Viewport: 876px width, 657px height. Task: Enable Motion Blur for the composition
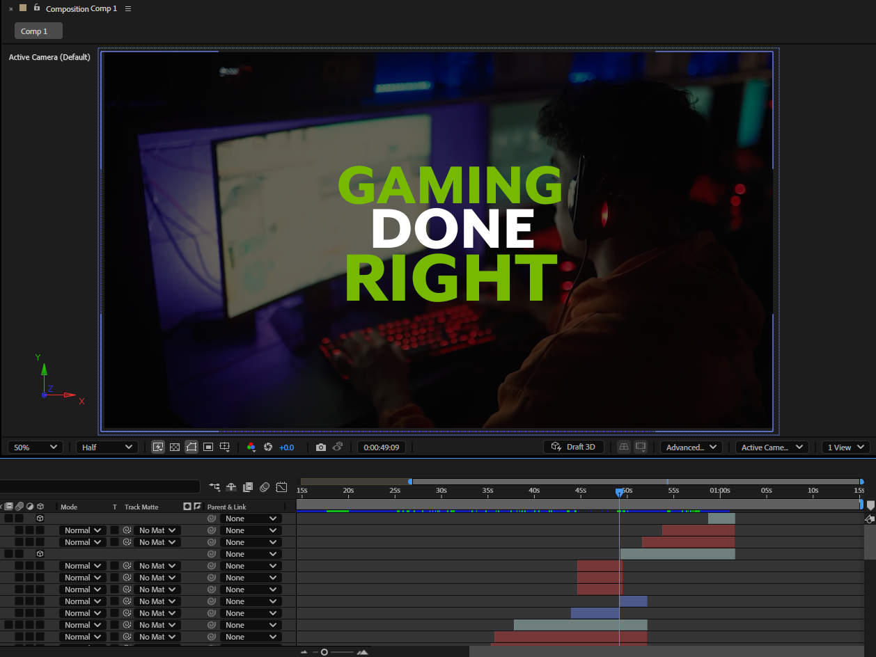[265, 487]
